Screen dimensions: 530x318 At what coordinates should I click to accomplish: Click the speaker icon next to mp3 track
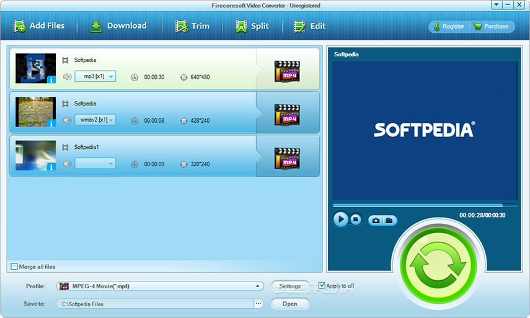click(x=68, y=77)
